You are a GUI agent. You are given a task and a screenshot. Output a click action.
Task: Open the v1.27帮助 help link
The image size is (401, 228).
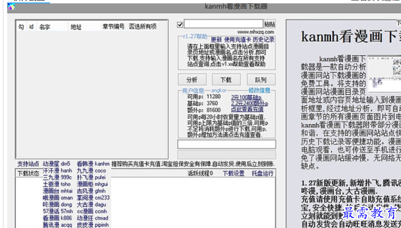click(195, 36)
